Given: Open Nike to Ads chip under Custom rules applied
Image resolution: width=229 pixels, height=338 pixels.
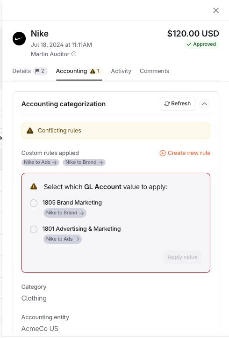Looking at the screenshot, I should [40, 162].
